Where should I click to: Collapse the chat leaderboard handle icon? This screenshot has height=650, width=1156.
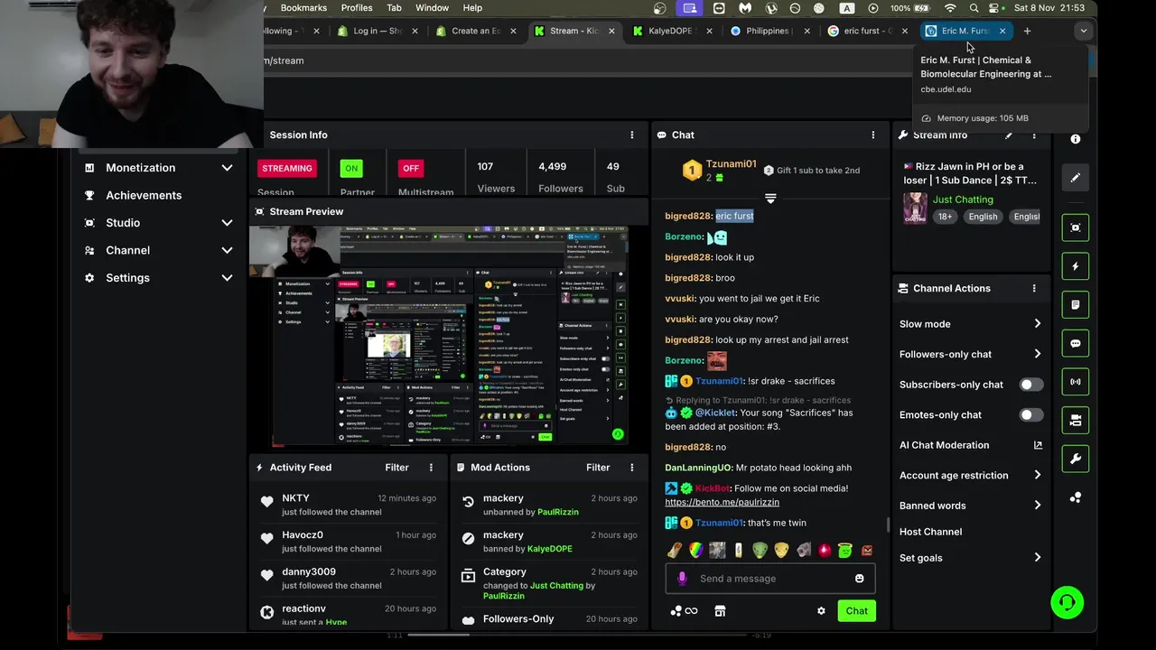point(770,198)
